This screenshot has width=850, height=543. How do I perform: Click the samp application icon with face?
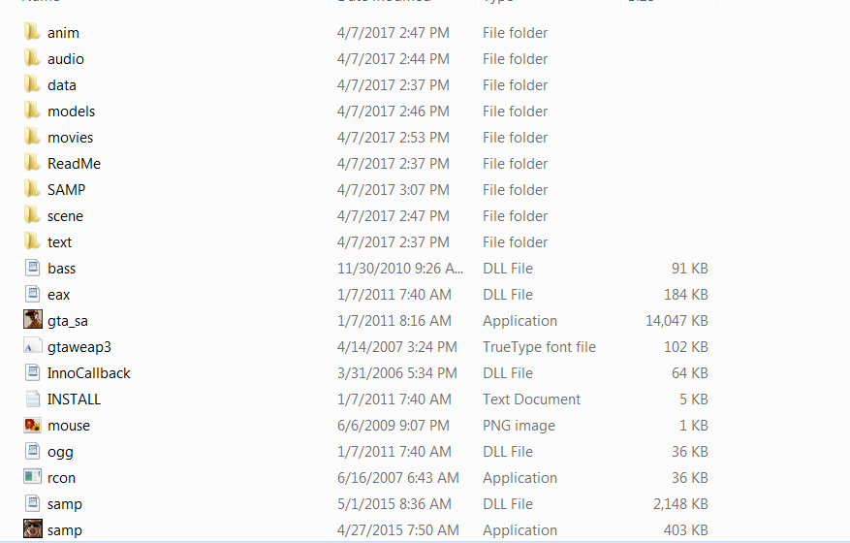coord(33,529)
